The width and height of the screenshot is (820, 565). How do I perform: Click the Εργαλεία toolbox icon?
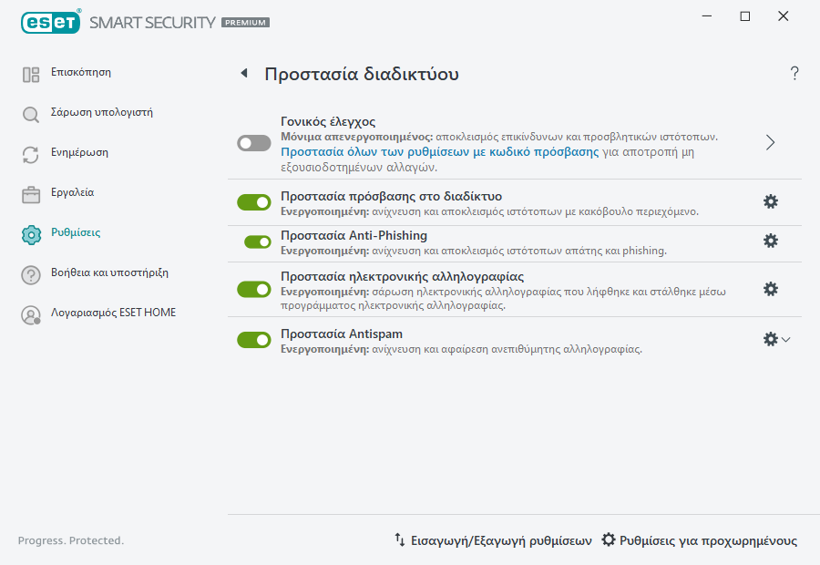pos(30,192)
